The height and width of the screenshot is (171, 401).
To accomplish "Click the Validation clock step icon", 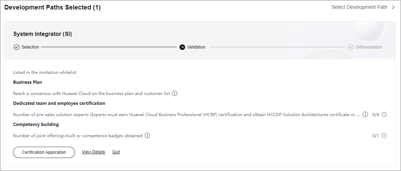I will click(x=182, y=47).
